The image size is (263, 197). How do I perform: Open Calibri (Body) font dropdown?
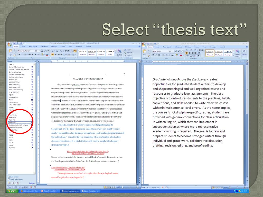(x=168, y=51)
